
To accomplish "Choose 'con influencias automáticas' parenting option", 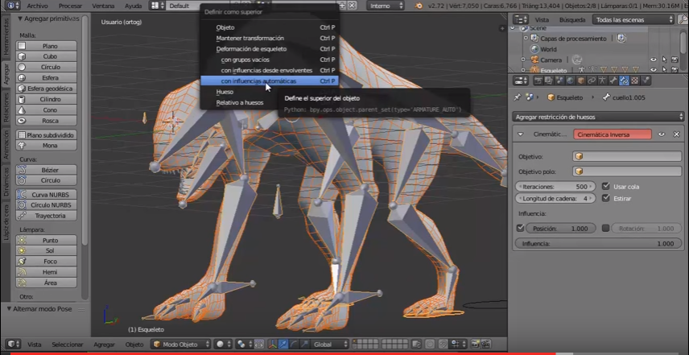I will click(x=258, y=81).
